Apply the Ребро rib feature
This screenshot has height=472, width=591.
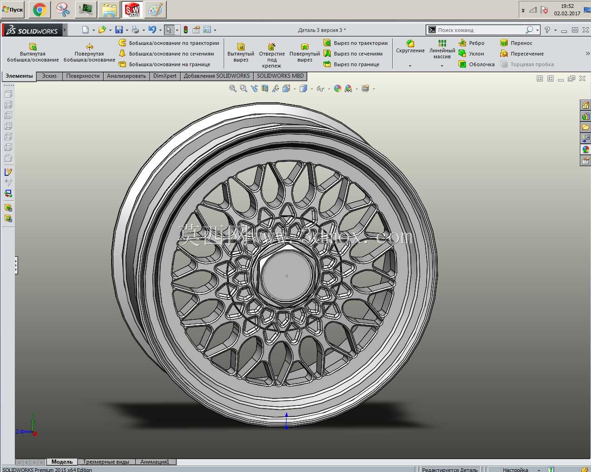coord(472,43)
